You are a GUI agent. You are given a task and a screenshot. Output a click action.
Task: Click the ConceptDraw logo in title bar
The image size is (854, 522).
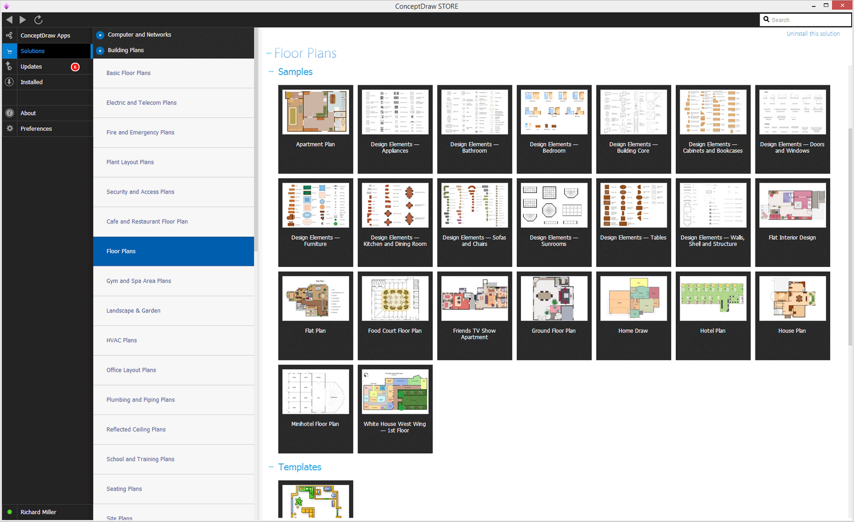pos(7,6)
